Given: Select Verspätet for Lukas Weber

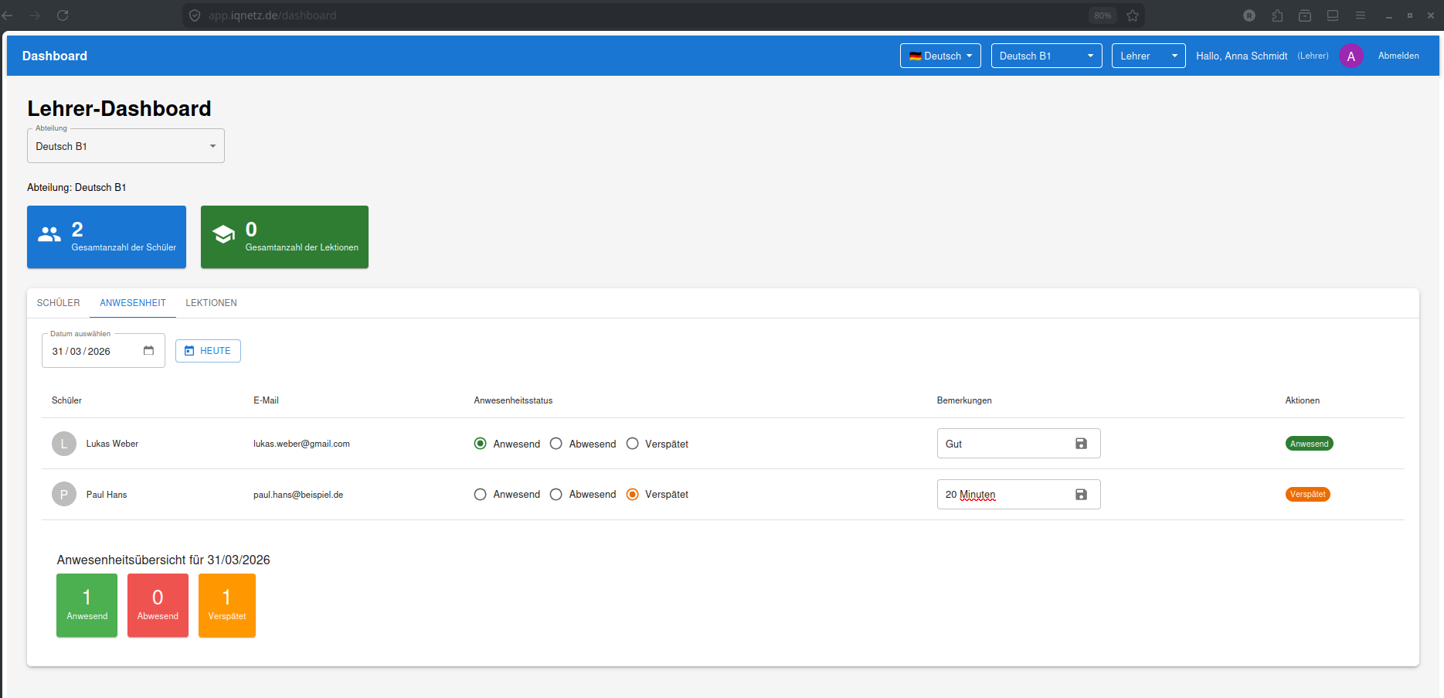Looking at the screenshot, I should click(x=633, y=444).
